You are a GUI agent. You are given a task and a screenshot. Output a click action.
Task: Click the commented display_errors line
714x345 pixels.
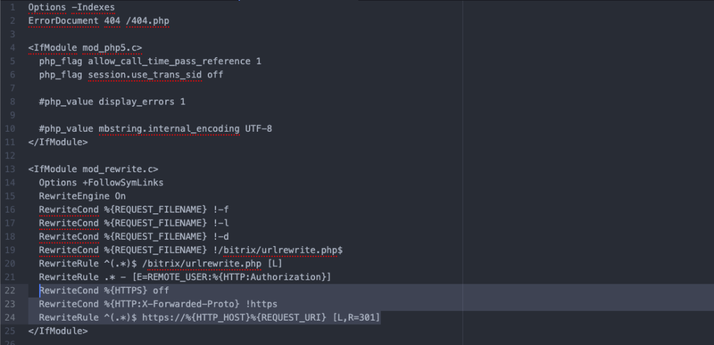click(112, 101)
